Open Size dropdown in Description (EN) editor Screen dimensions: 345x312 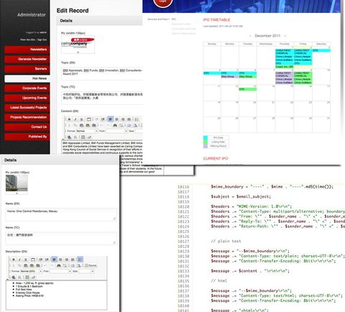pos(86,271)
